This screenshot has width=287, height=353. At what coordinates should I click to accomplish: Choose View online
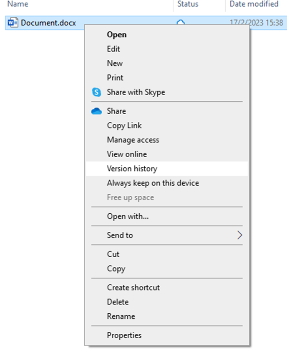pos(127,154)
